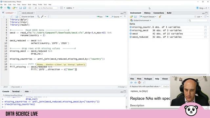Click the Create a project icon in toolbar

[9, 8]
